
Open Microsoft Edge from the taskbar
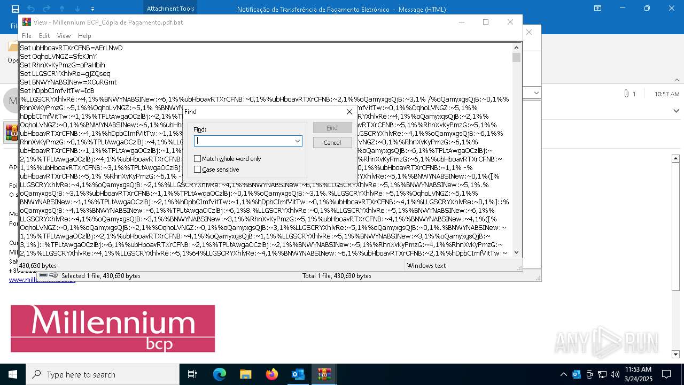(x=220, y=374)
